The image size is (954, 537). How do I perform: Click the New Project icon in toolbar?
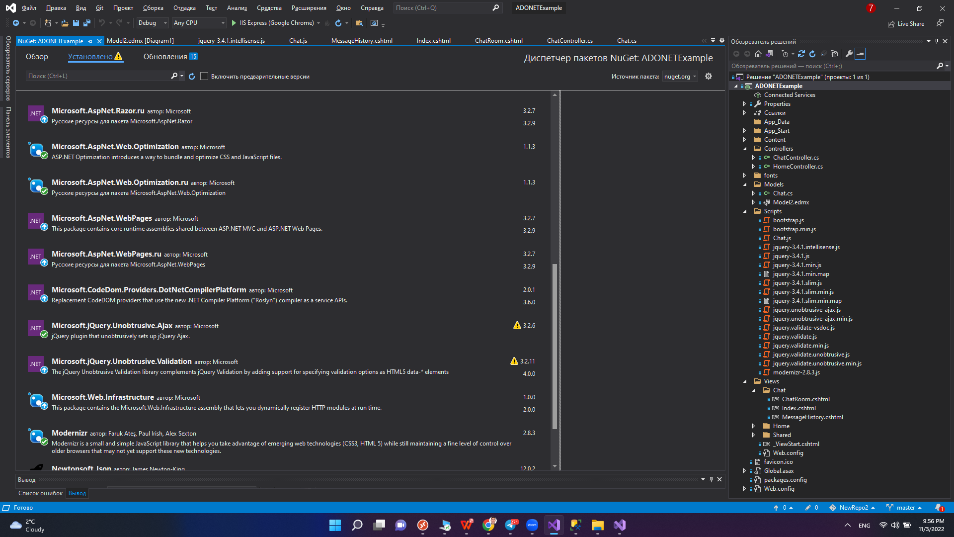[48, 23]
